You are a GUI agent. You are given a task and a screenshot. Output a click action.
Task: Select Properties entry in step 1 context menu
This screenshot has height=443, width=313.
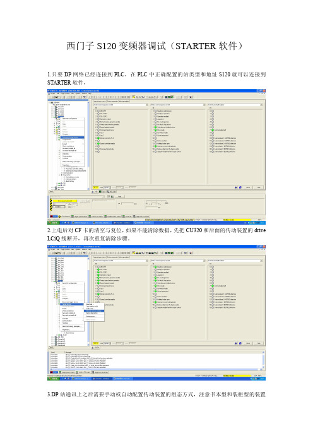point(73,165)
